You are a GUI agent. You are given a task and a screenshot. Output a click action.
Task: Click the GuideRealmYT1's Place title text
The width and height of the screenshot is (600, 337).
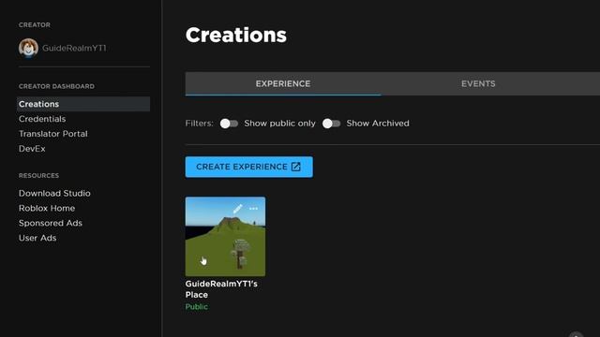[221, 289]
